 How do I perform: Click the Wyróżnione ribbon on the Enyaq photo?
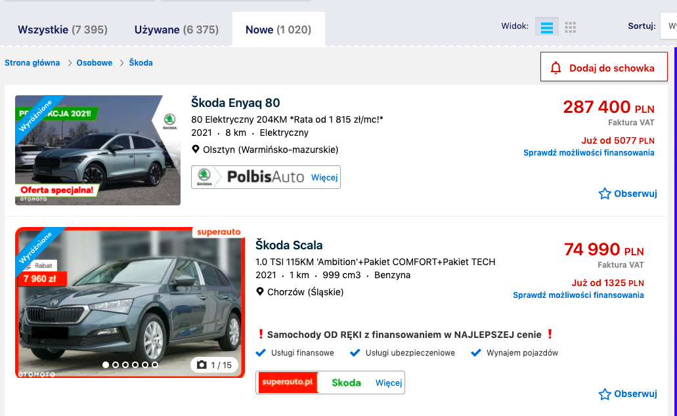(x=37, y=115)
